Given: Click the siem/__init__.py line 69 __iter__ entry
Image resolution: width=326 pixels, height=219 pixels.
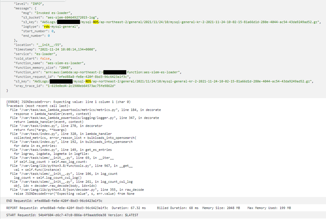Looking at the screenshot, I should pyautogui.click(x=62, y=158).
